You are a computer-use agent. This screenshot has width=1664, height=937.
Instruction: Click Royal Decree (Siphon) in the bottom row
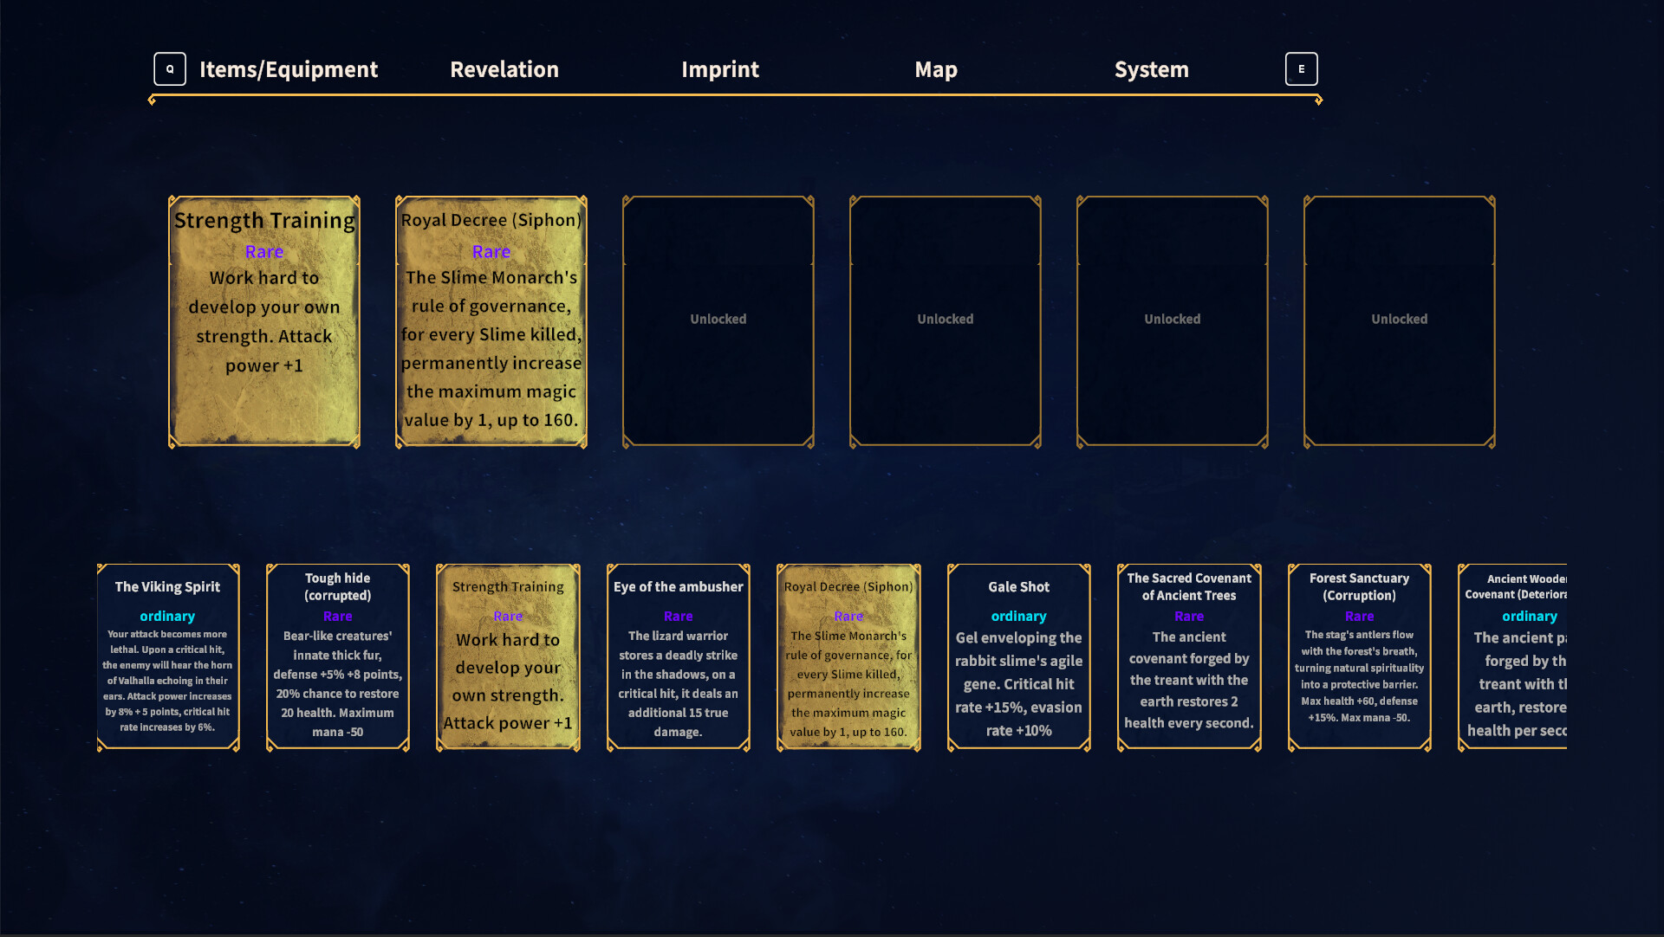(848, 656)
